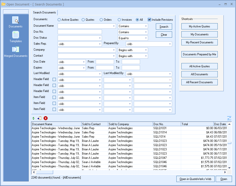Click the folder icon in title bar
This screenshot has width=236, height=186.
pyautogui.click(x=4, y=4)
